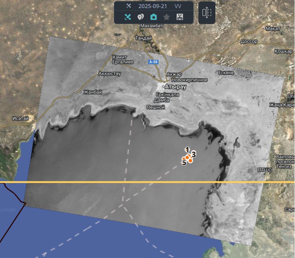The width and height of the screenshot is (295, 258).
Task: Click the Доссор town label
Action: point(249,42)
